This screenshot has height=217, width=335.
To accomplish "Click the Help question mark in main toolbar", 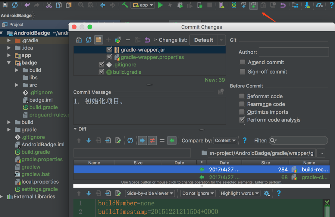I will 332,5.
